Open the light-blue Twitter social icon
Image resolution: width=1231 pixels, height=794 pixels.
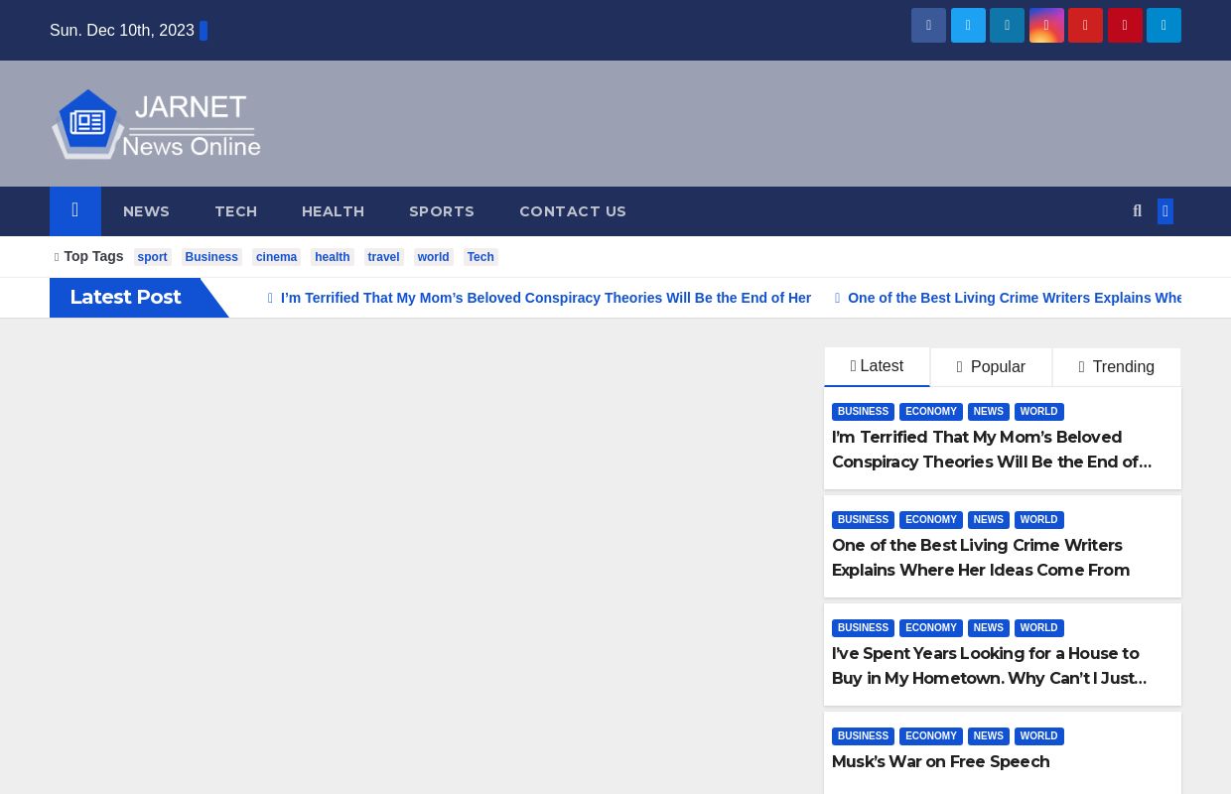[x=968, y=26]
